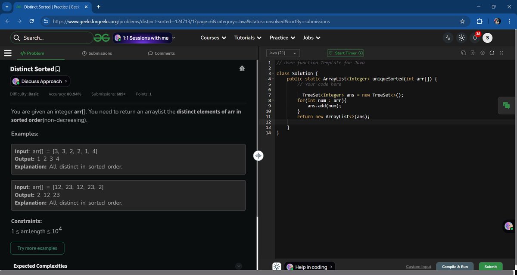
Task: Bookmark the Distinct Sorted problem
Action: 58,69
